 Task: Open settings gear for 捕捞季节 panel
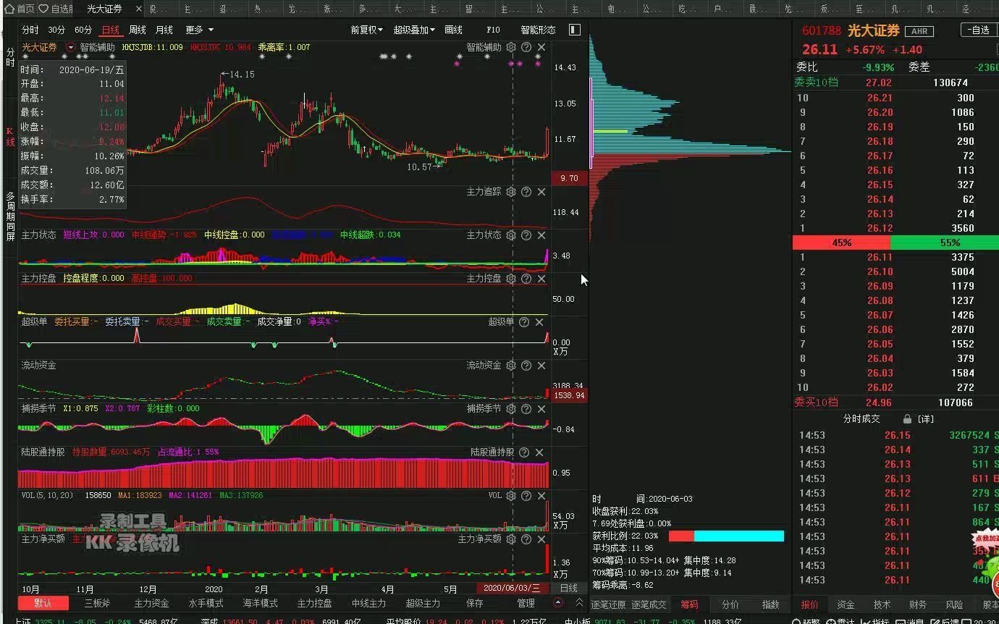(x=511, y=409)
